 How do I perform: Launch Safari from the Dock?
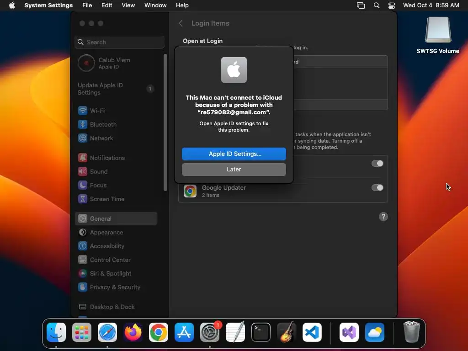(107, 332)
